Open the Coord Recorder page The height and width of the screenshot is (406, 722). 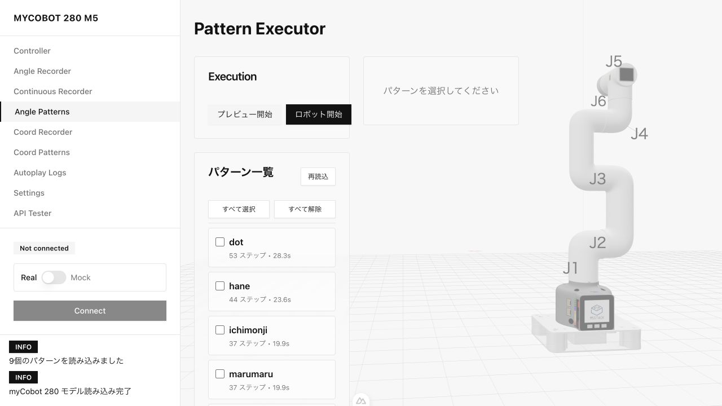tap(90, 132)
